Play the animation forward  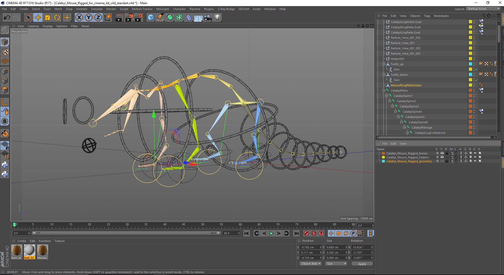(271, 233)
